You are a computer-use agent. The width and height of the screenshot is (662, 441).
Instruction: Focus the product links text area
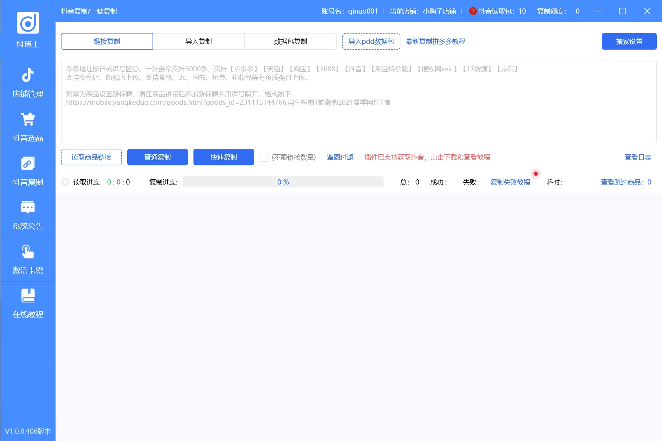pos(359,102)
